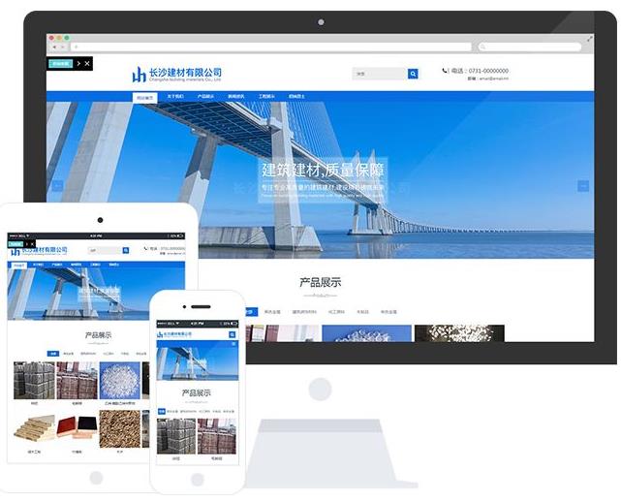Open the hamburger menu on phone site
The image size is (621, 501).
point(233,343)
